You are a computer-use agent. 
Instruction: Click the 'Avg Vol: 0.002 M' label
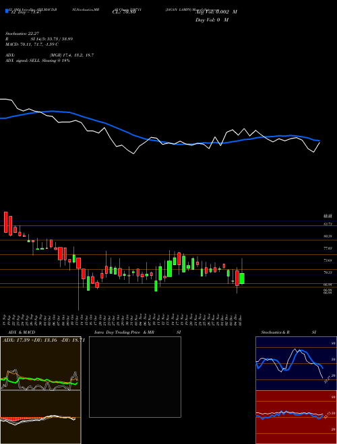point(216,12)
